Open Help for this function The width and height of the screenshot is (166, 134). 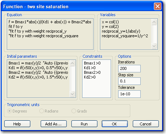17,124
